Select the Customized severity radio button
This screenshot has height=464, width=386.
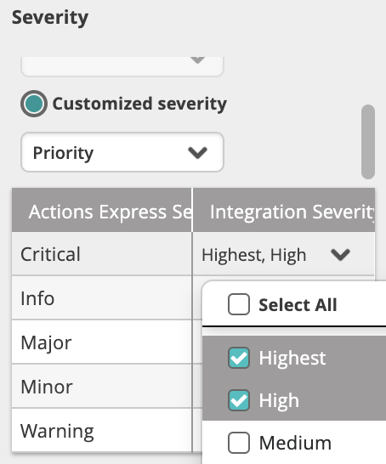click(x=34, y=104)
